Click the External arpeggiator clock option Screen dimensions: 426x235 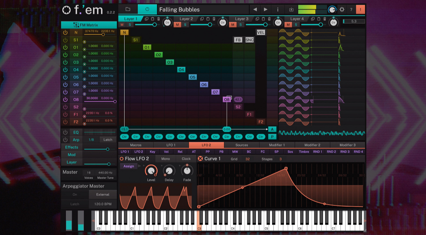103,195
